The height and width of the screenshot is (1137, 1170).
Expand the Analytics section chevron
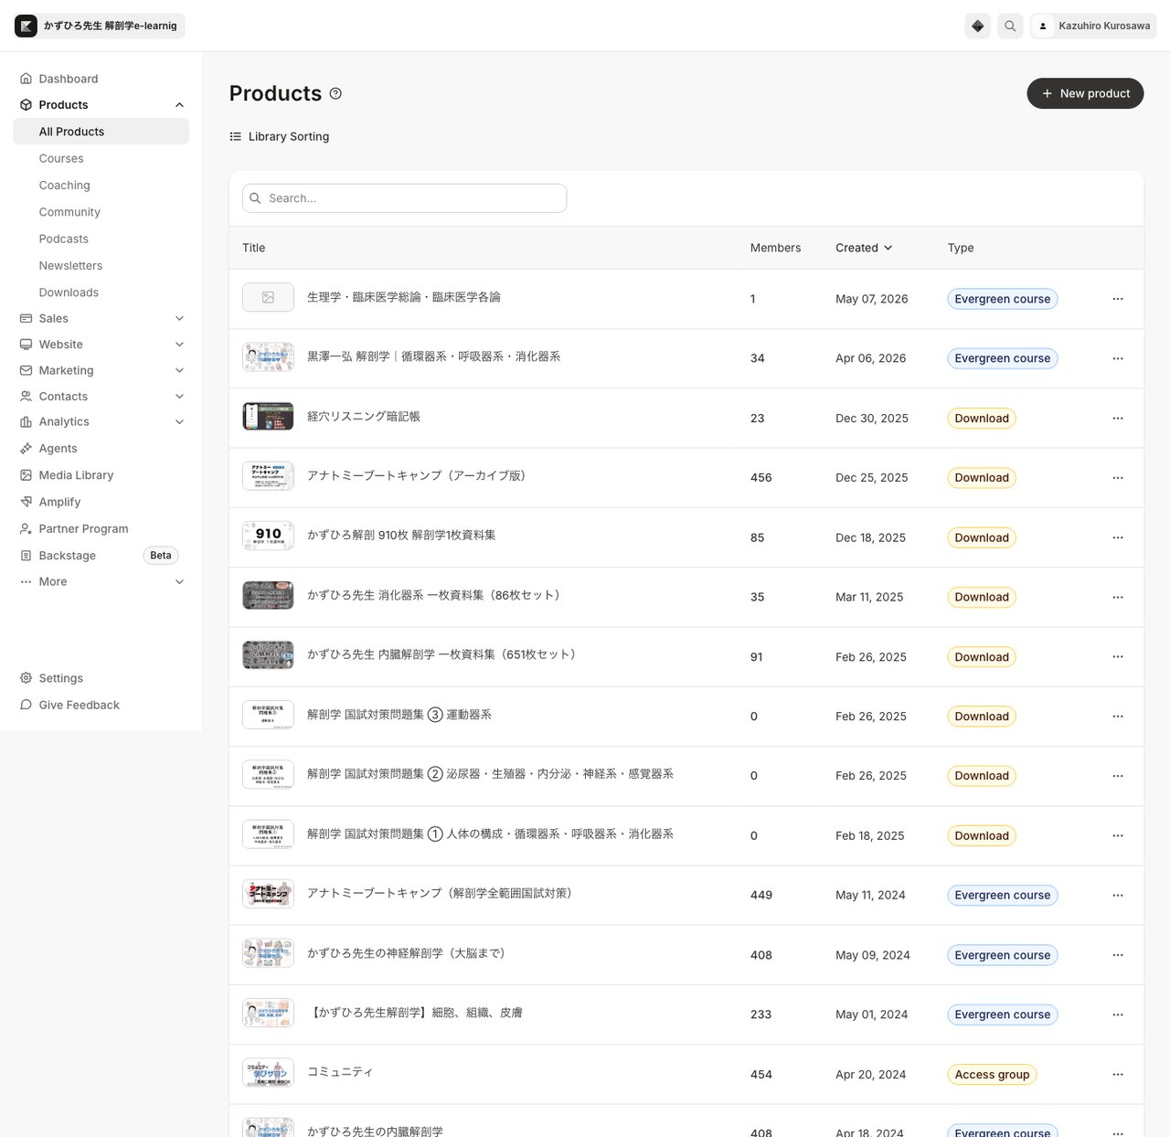click(x=179, y=421)
